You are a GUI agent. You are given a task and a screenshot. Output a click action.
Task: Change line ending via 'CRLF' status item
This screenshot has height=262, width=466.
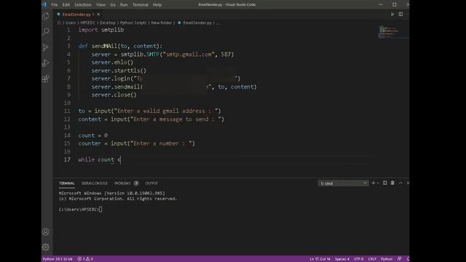(x=372, y=259)
